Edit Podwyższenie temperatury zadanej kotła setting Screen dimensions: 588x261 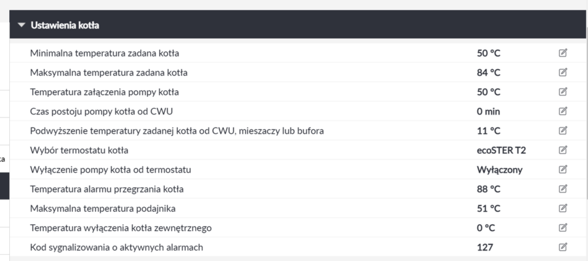(563, 131)
